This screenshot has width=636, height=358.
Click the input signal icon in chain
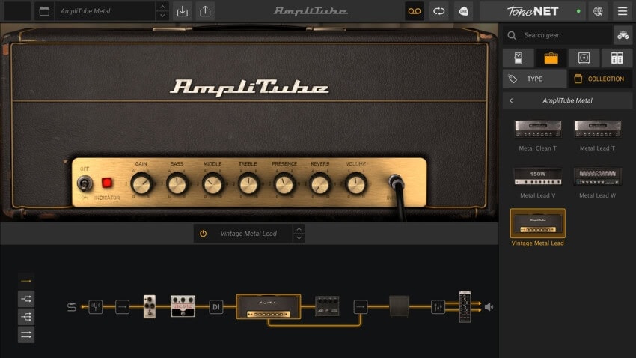click(71, 306)
